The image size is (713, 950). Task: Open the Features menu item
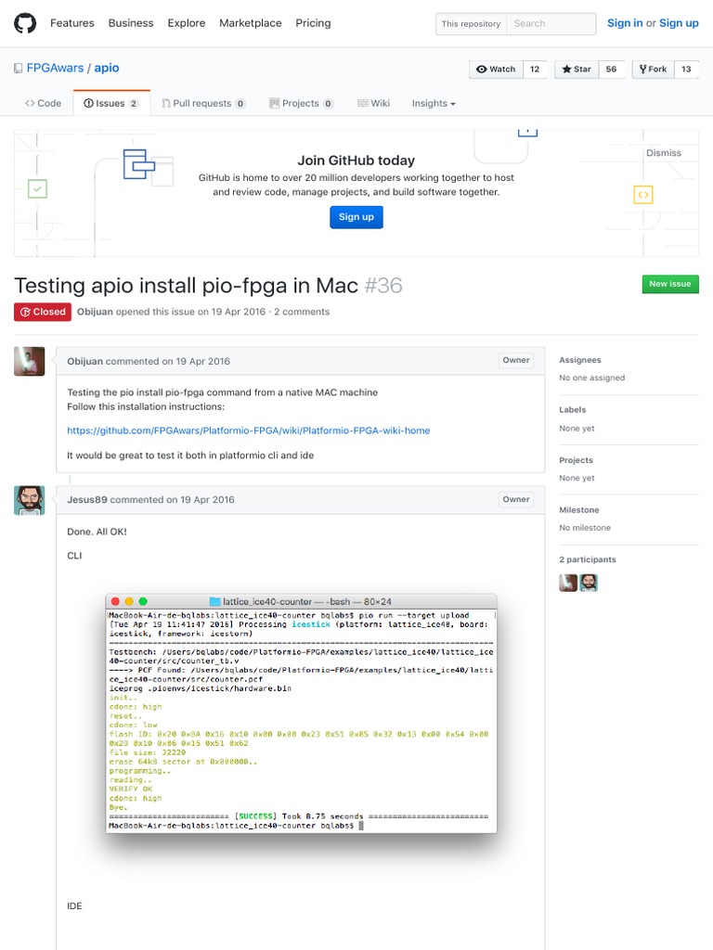tap(72, 23)
